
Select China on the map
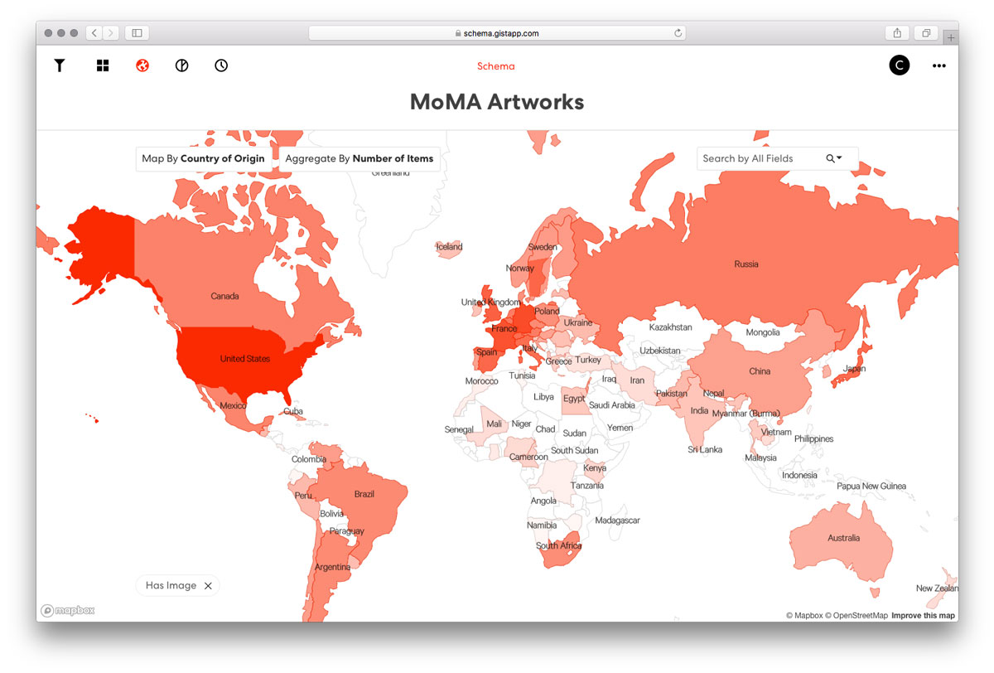click(760, 371)
